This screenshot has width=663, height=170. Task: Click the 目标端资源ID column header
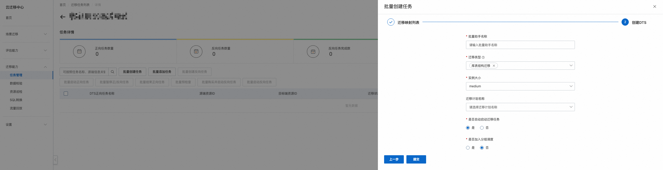[288, 94]
